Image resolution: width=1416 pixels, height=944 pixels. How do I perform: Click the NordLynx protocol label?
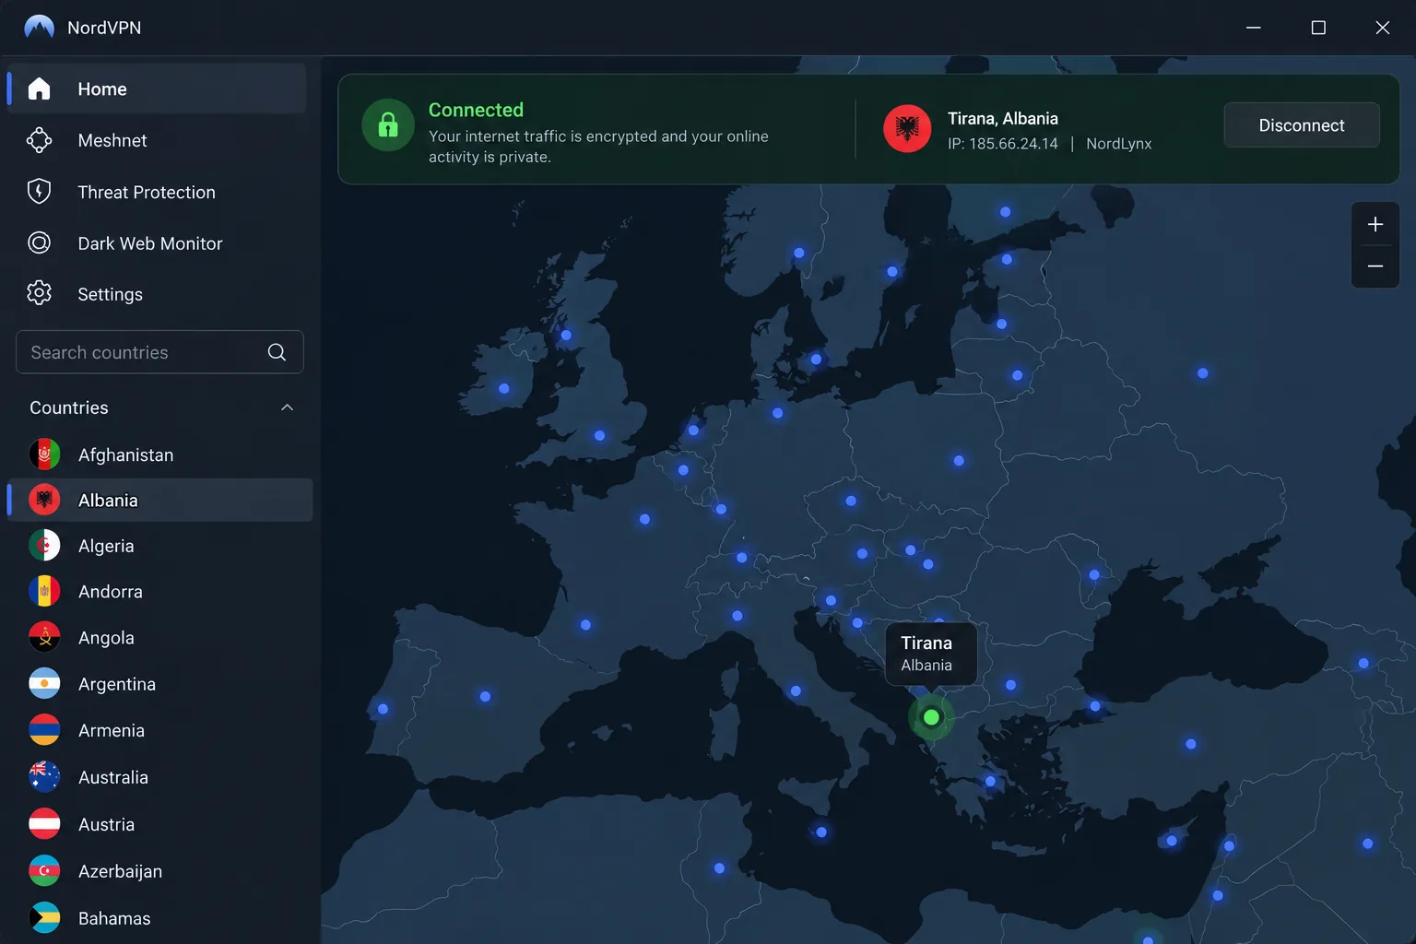point(1119,144)
